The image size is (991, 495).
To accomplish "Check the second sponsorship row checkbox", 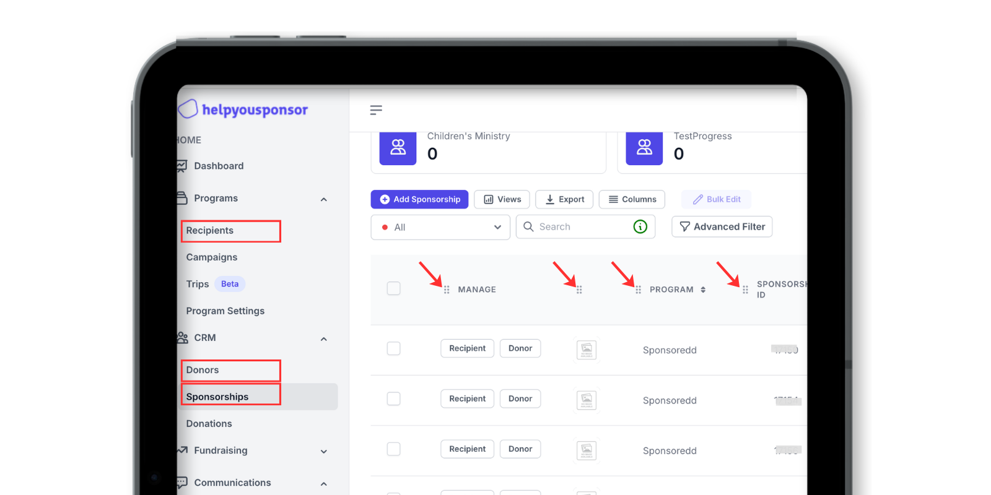I will tap(393, 399).
